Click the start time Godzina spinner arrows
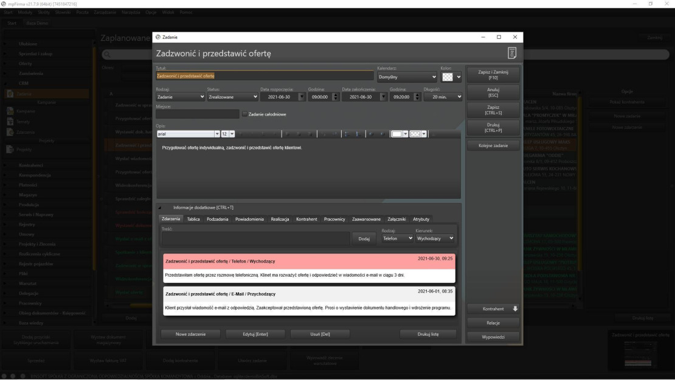The image size is (675, 380). 335,96
